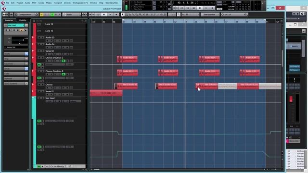Select the Verse 02 track
Image resolution: width=308 pixels, height=173 pixels.
pyautogui.click(x=50, y=51)
